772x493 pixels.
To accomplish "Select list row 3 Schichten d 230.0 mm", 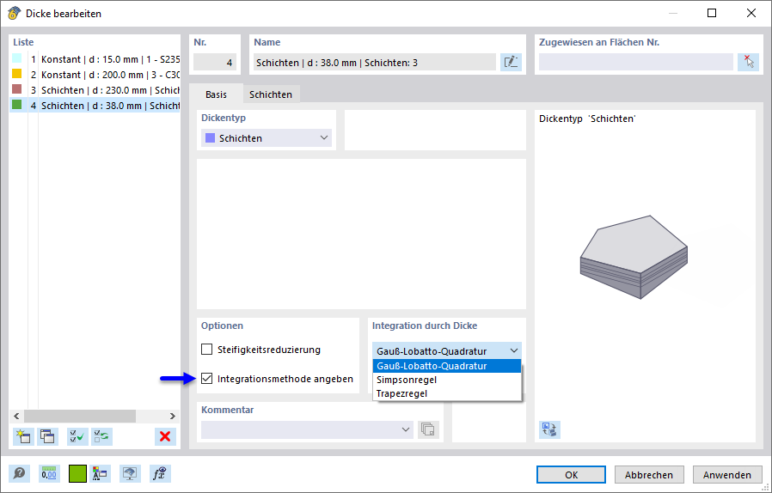I will (95, 90).
